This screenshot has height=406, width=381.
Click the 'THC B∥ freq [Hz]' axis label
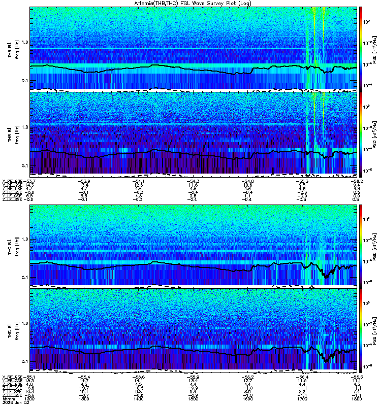point(14,331)
